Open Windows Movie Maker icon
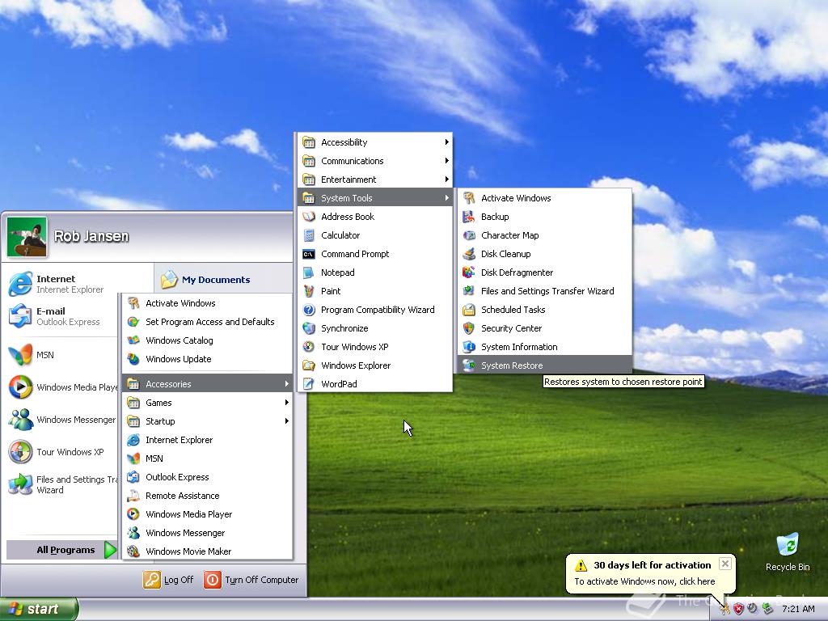828x621 pixels. [x=133, y=551]
